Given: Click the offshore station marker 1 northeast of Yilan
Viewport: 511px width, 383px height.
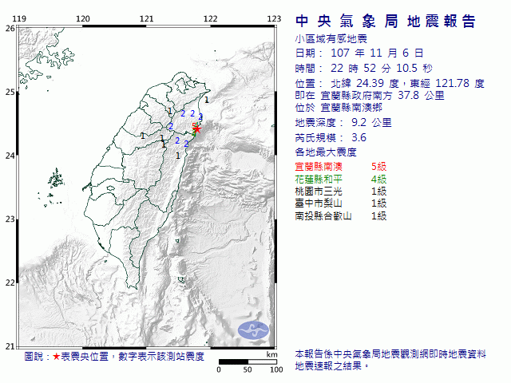Looking at the screenshot, I should tap(207, 101).
